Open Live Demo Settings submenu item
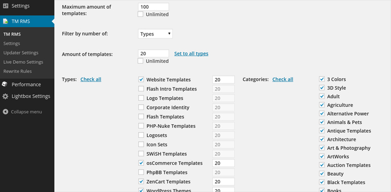 point(23,62)
